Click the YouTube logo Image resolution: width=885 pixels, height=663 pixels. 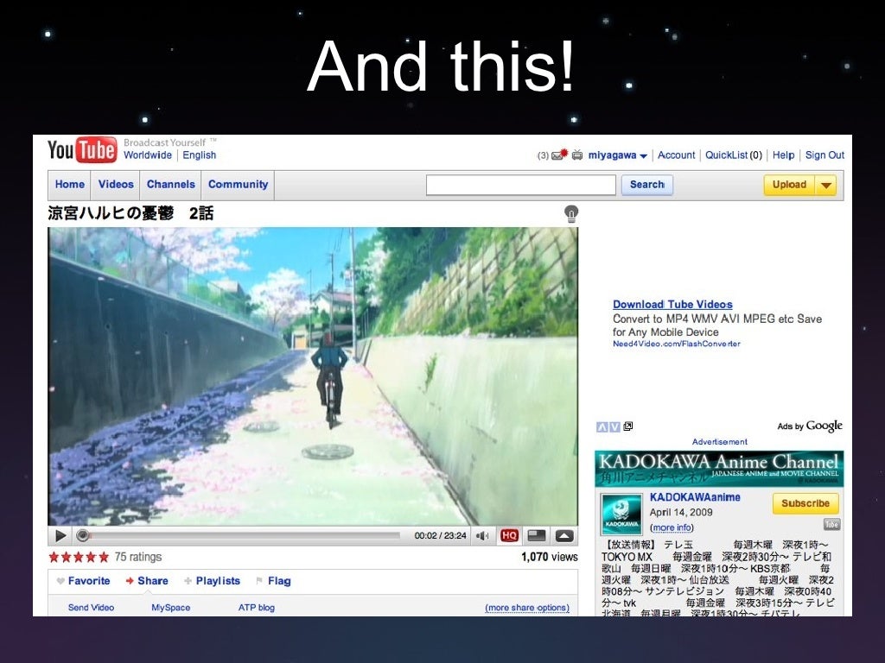click(x=82, y=149)
